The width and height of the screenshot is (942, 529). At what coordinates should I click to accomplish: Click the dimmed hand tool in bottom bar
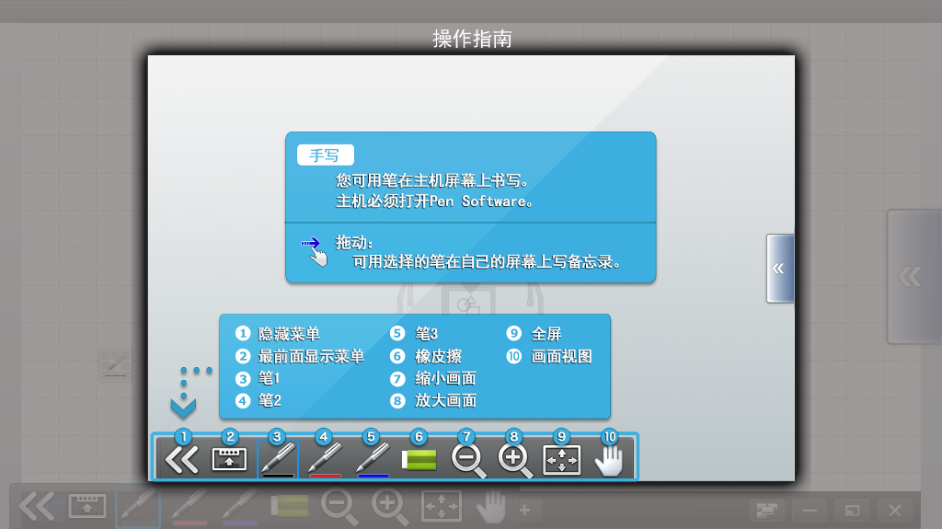click(492, 506)
